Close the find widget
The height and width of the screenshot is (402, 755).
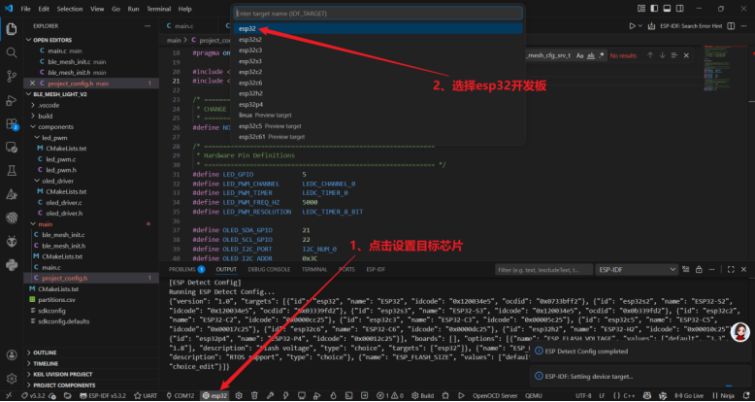[x=686, y=55]
